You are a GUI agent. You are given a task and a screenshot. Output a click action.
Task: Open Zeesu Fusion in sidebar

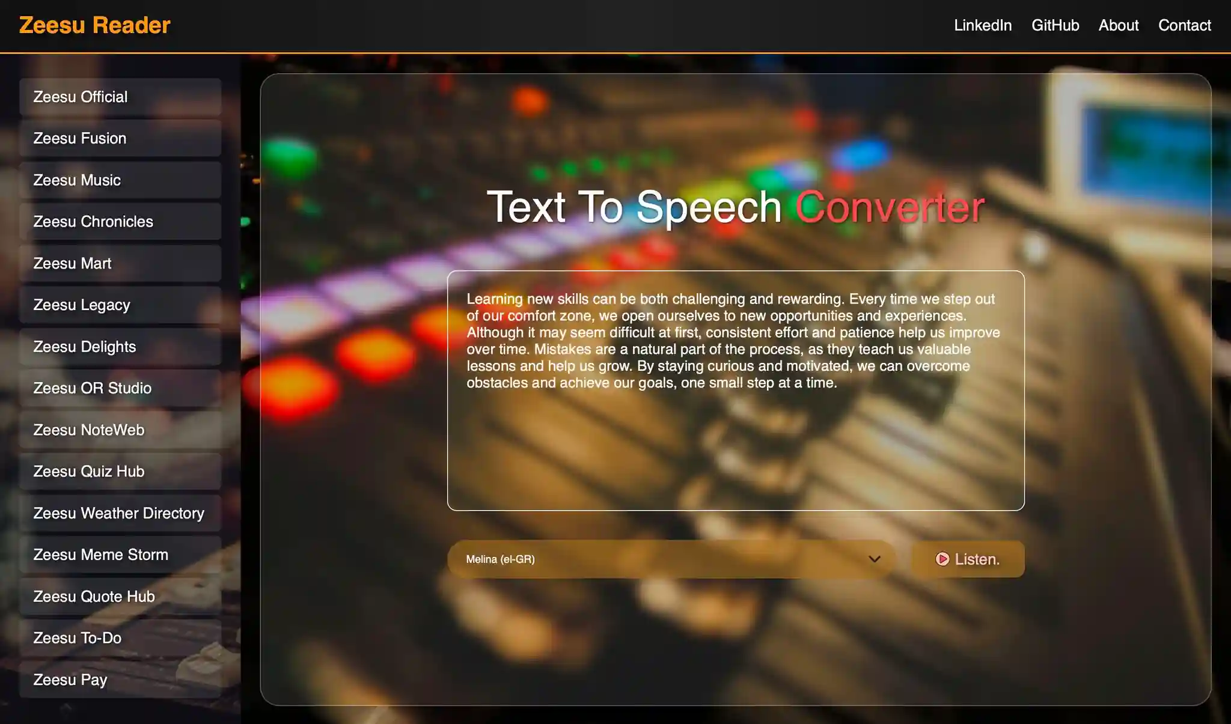(120, 138)
